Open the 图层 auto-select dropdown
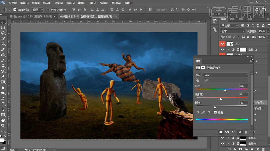This screenshot has height=151, width=270. pos(37,10)
